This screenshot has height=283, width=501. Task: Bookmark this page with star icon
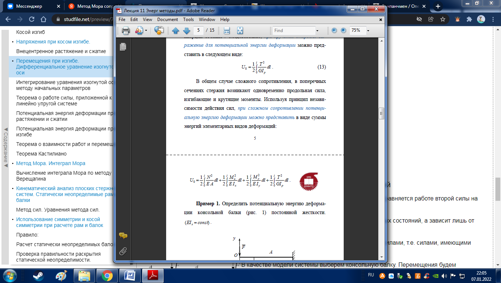tap(443, 19)
